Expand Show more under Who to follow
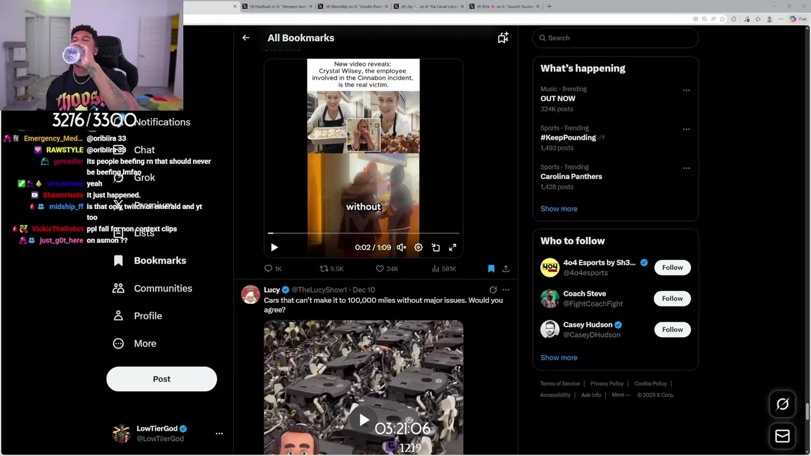This screenshot has height=456, width=811. 559,358
